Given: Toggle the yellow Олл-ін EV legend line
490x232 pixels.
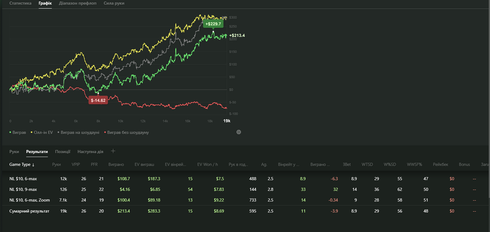Looking at the screenshot, I should (x=42, y=132).
